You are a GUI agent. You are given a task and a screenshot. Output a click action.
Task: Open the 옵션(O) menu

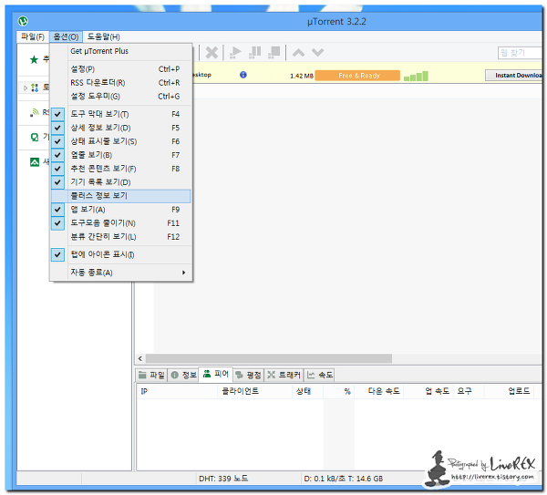click(66, 36)
